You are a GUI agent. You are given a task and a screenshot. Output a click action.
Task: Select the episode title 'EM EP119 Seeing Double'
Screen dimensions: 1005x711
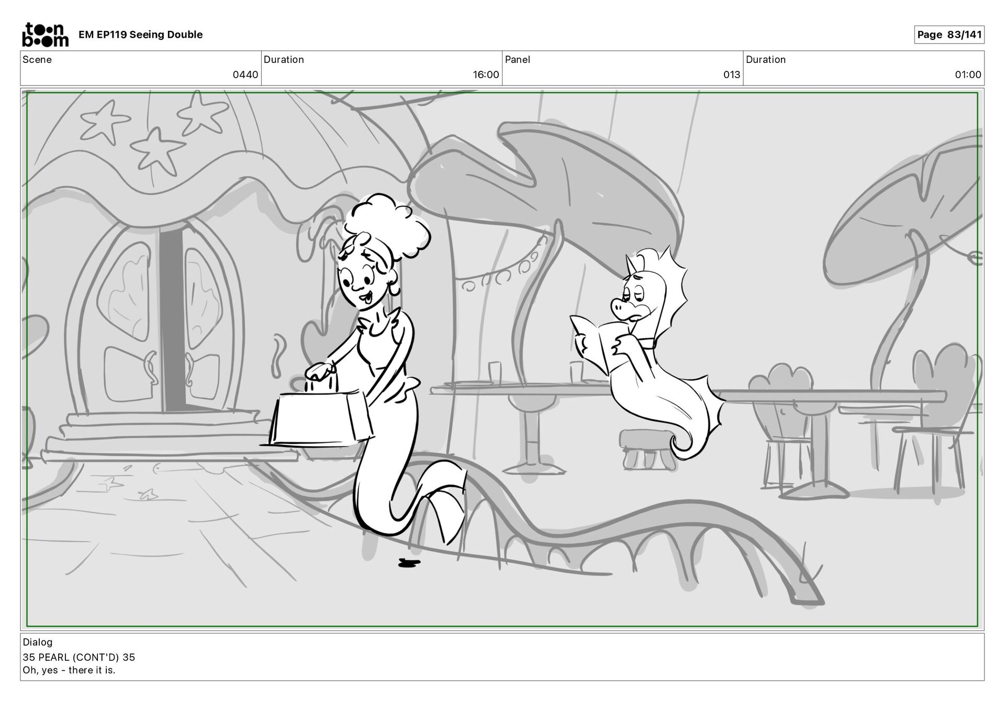click(x=140, y=35)
